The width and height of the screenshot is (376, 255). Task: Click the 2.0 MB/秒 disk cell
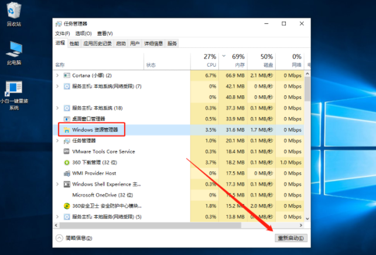pyautogui.click(x=261, y=206)
